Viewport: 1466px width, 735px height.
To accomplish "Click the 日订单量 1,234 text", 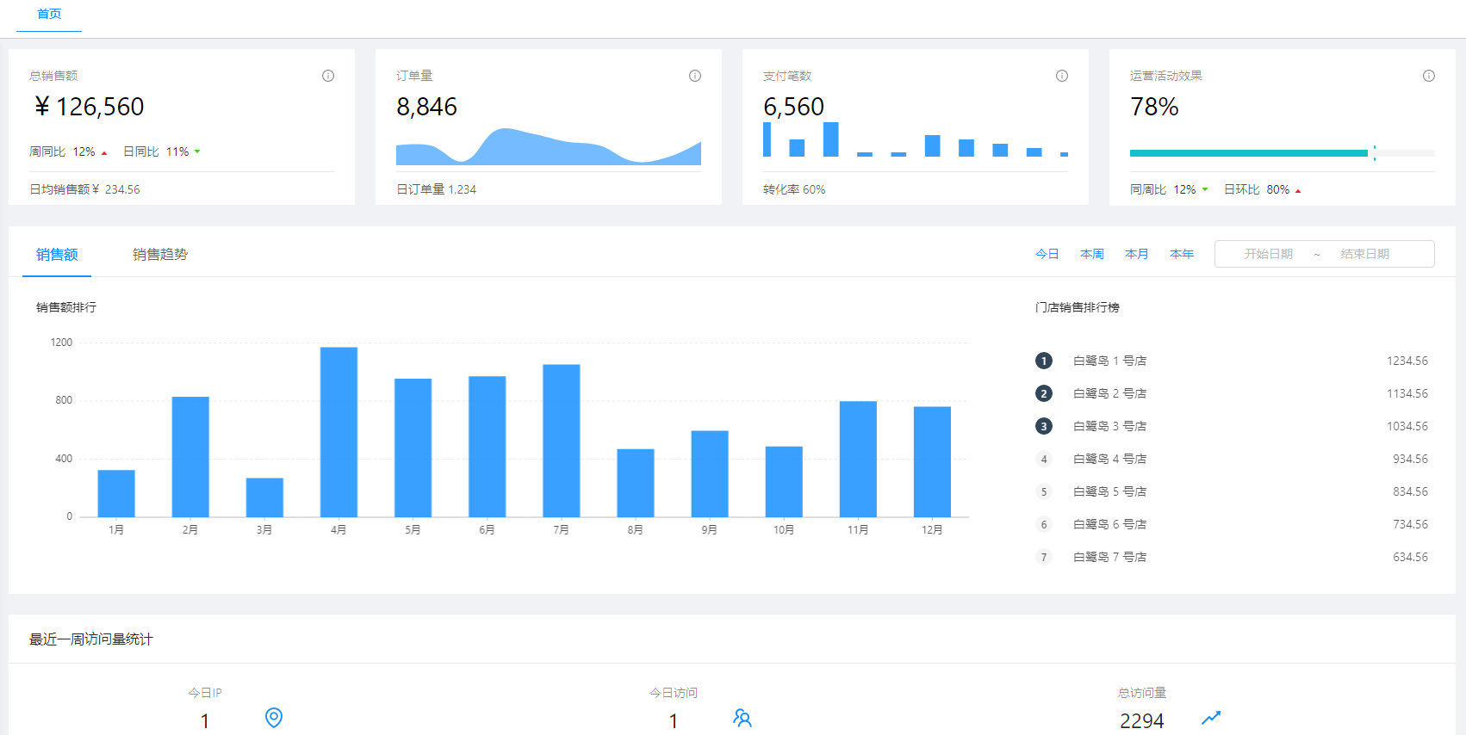I will click(x=436, y=189).
